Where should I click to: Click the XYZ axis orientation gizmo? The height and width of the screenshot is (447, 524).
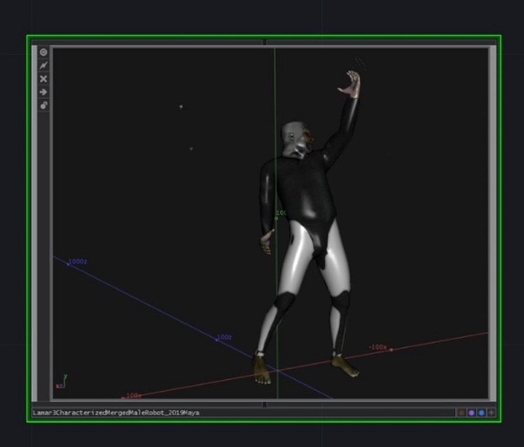[x=61, y=381]
